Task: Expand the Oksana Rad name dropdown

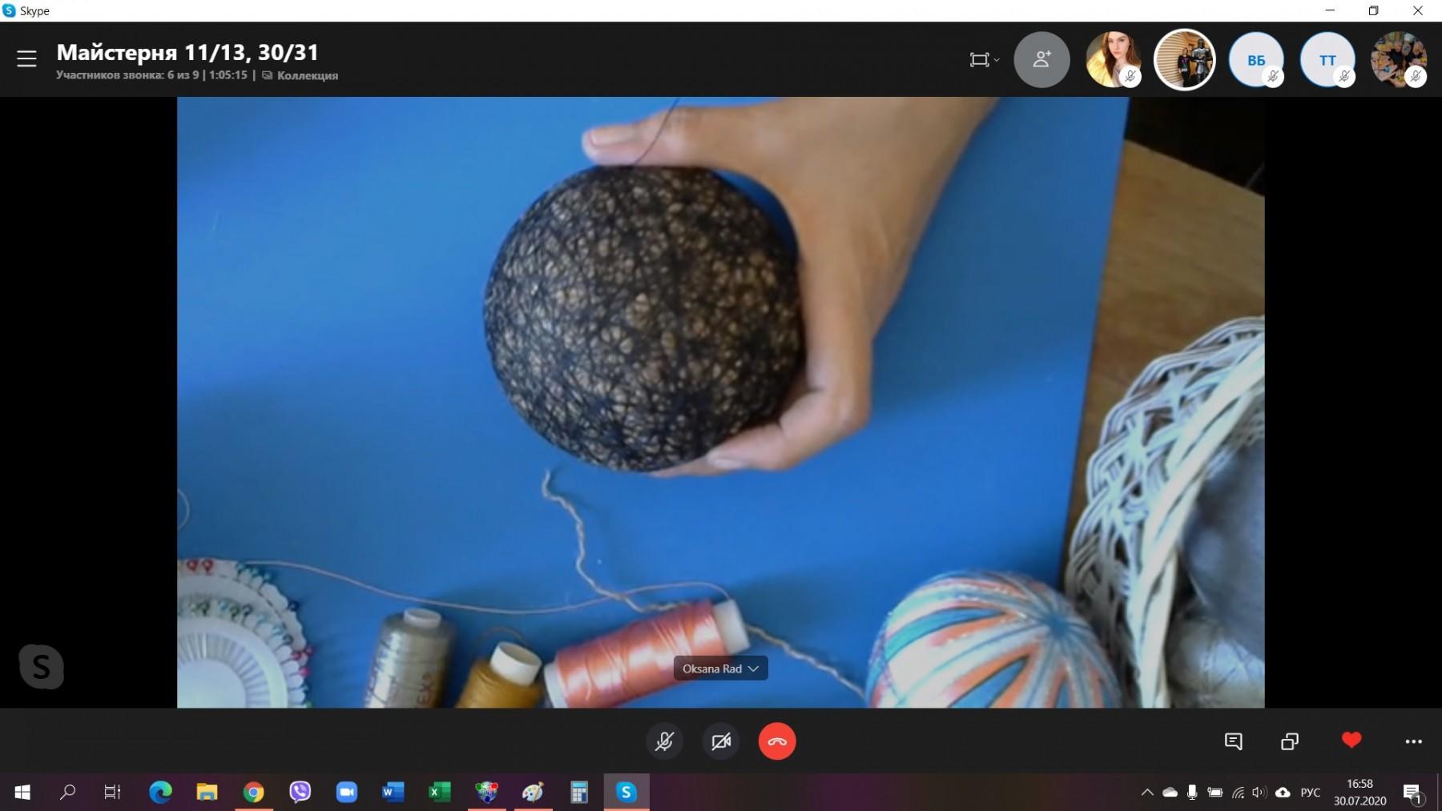Action: [x=720, y=668]
